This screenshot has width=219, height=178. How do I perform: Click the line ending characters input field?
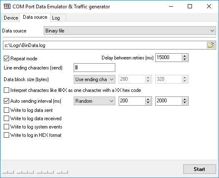(x=95, y=68)
